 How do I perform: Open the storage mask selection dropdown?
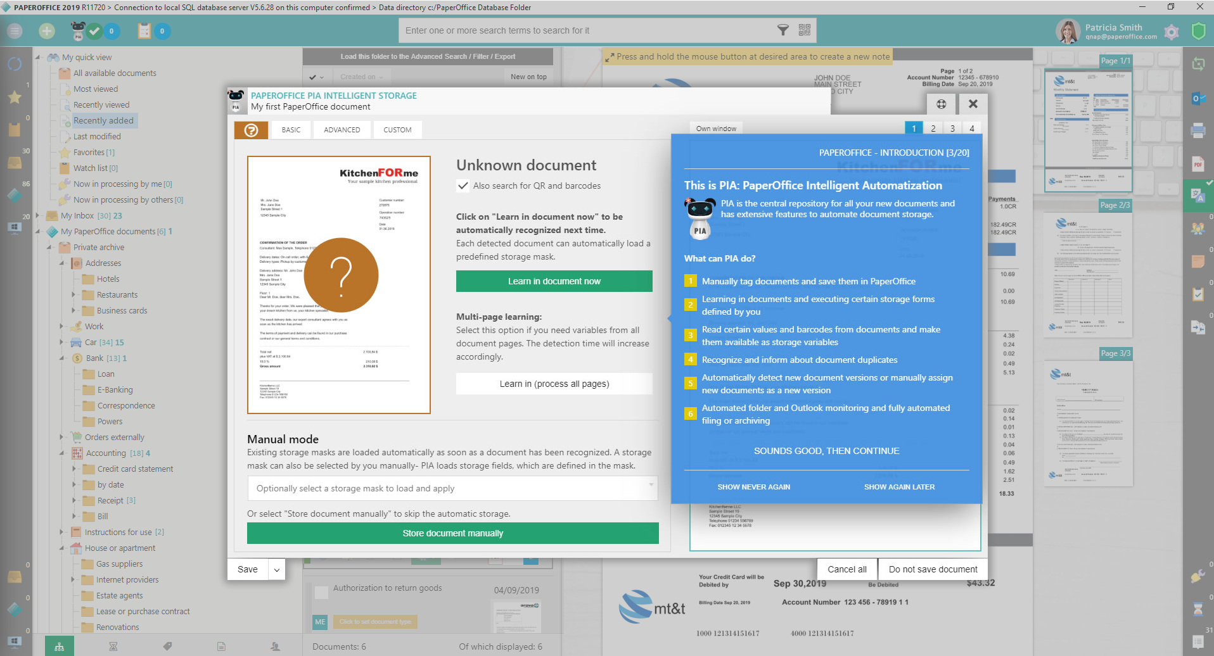452,488
